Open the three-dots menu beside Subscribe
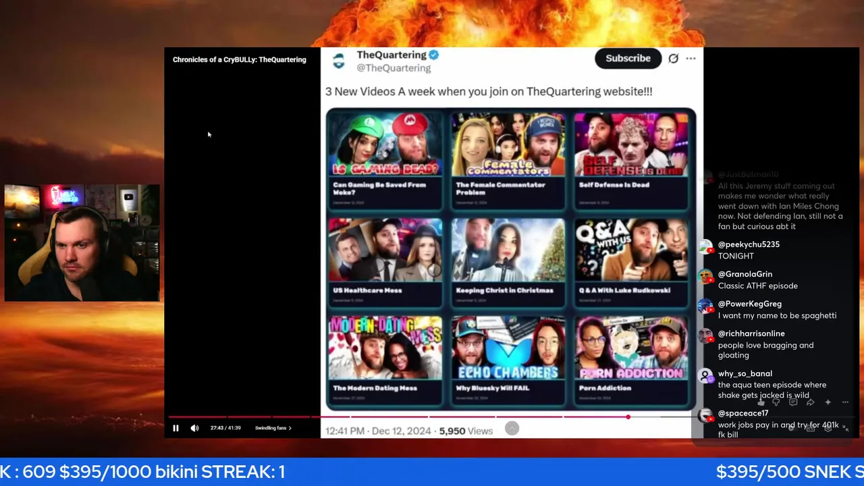The image size is (864, 486). tap(691, 59)
